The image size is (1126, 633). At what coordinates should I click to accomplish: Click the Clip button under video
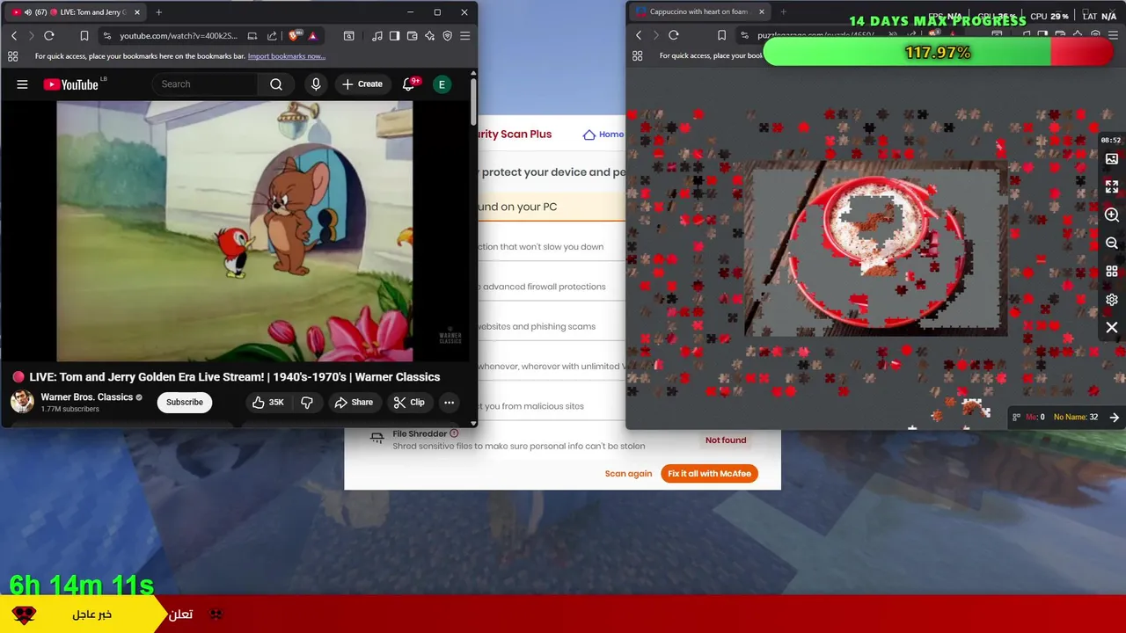point(409,403)
